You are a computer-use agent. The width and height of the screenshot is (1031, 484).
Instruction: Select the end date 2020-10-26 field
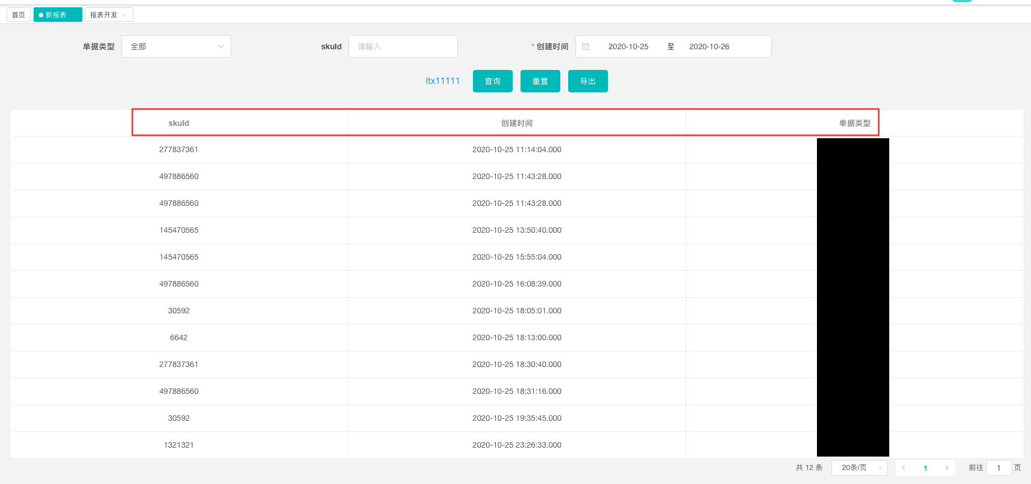709,46
